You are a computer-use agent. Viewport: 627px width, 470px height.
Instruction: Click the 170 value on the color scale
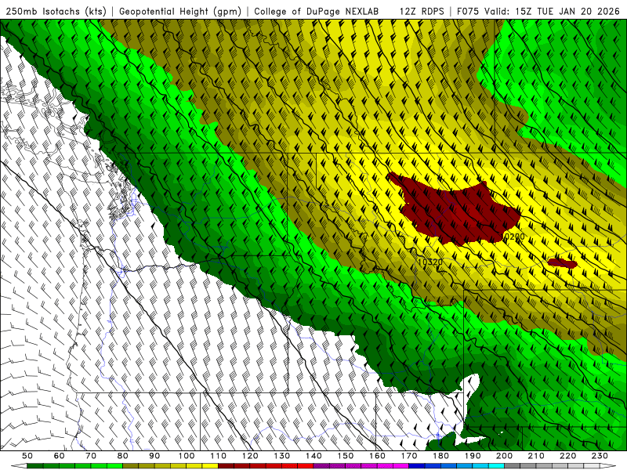click(x=409, y=456)
